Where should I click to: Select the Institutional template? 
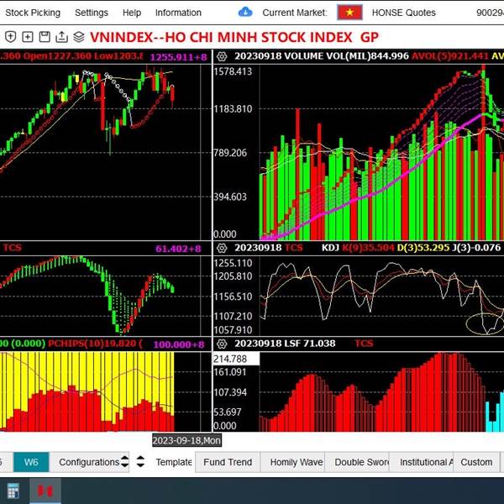pos(422,462)
